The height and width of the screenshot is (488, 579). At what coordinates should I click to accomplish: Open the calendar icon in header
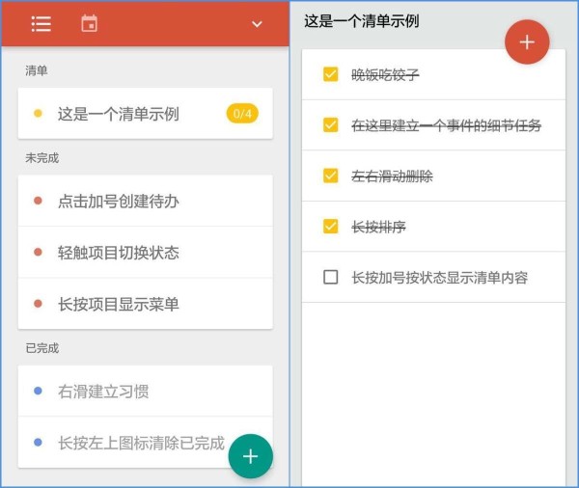[x=90, y=23]
